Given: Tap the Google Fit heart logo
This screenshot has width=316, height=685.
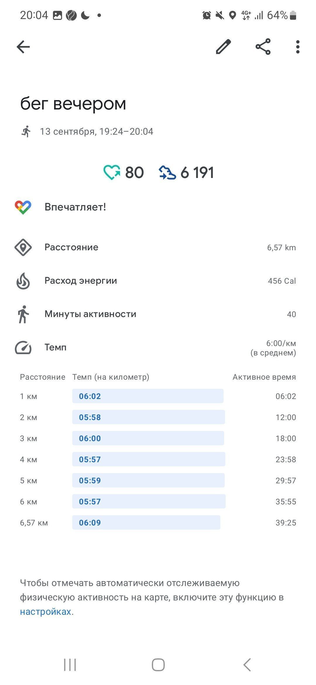Looking at the screenshot, I should pos(23,207).
